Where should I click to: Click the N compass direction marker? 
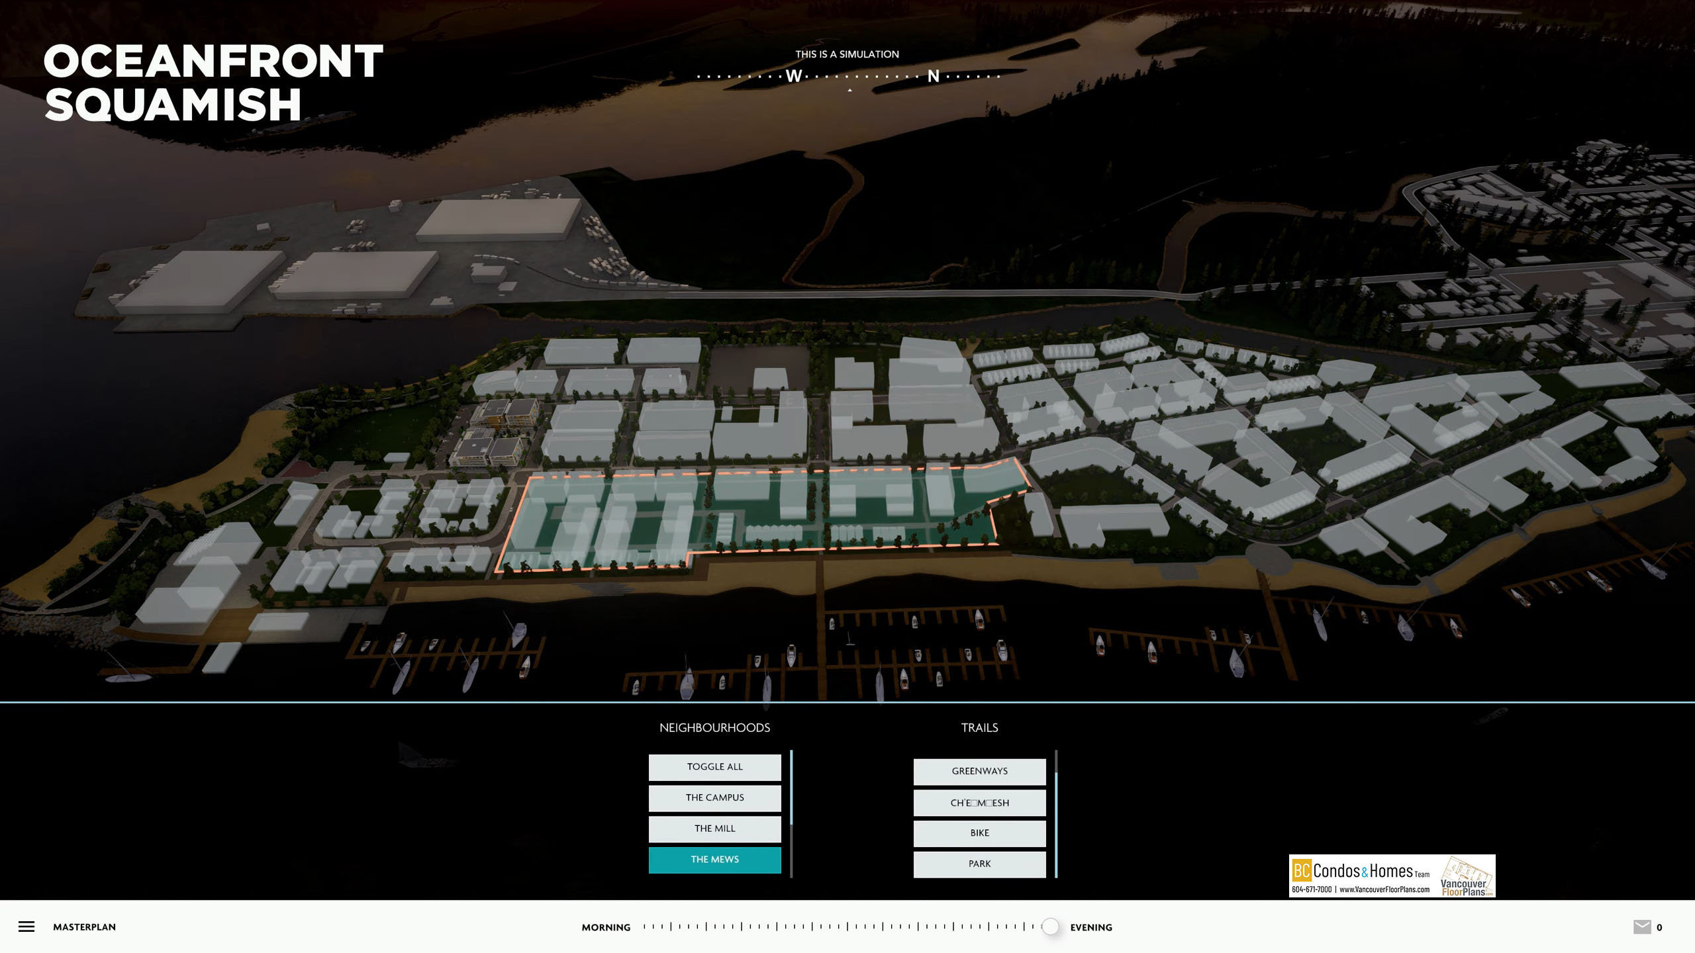click(933, 76)
